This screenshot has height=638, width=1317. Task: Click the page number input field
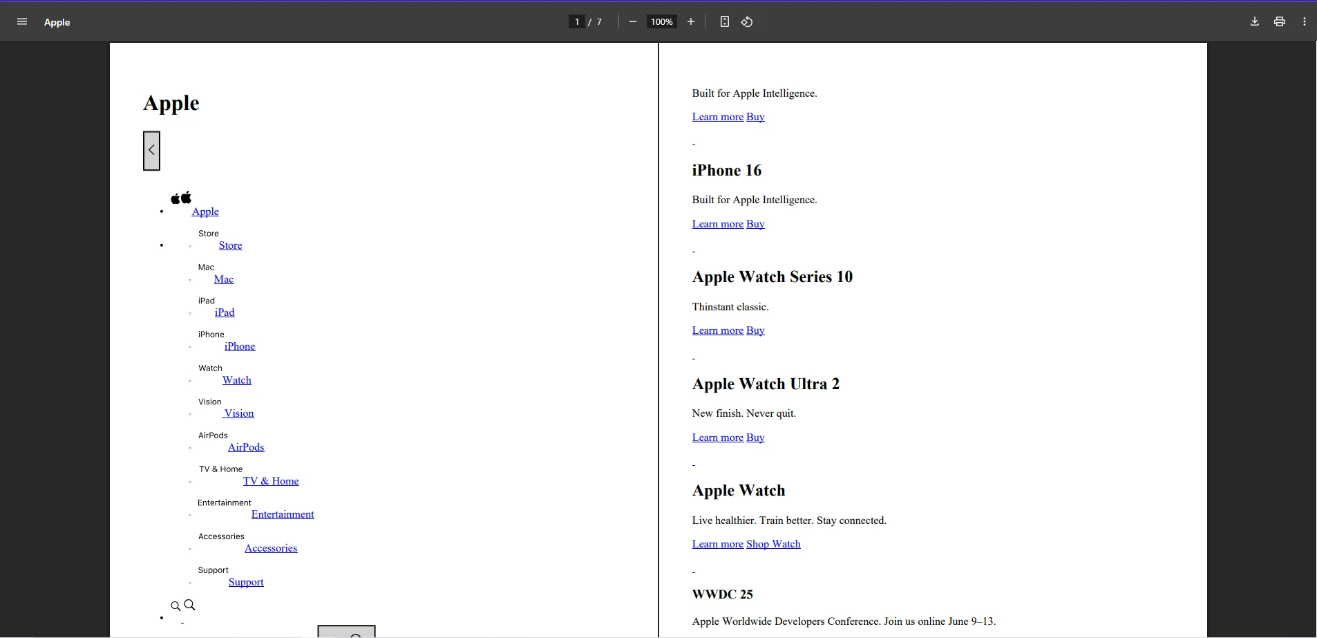click(576, 22)
